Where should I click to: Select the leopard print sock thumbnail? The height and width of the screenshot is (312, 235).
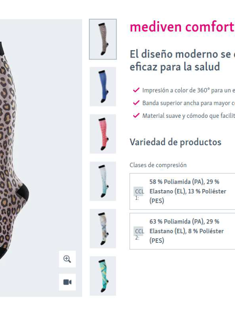(103, 39)
